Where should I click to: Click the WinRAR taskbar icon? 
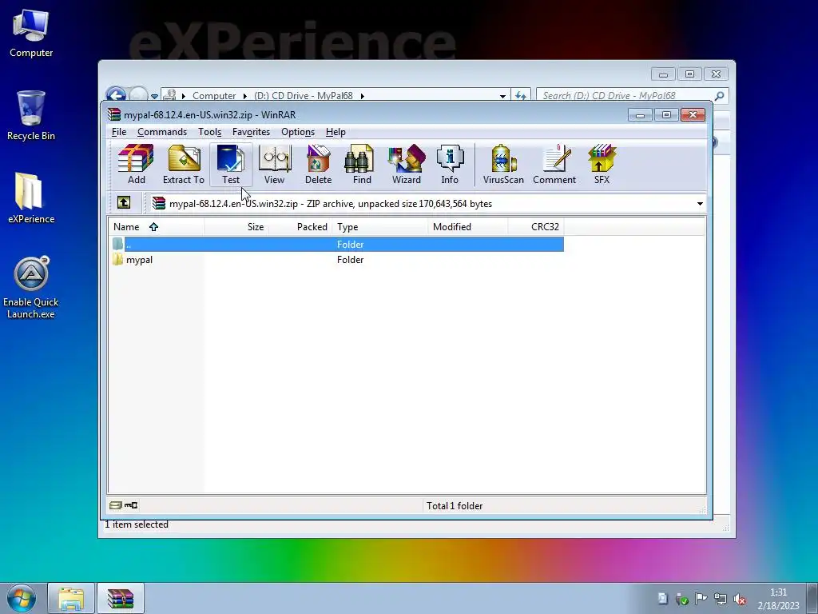coord(121,598)
